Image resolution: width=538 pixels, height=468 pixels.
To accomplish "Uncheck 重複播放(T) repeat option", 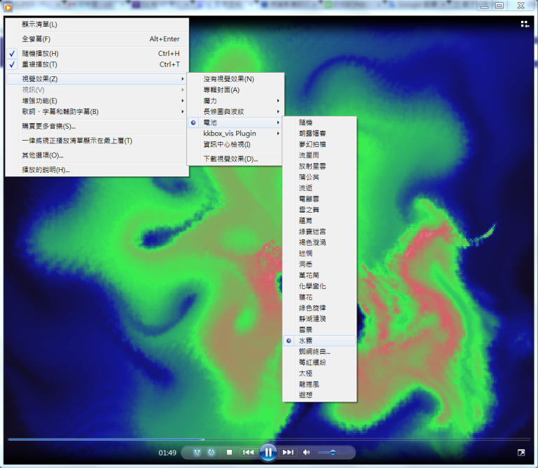I will 41,64.
